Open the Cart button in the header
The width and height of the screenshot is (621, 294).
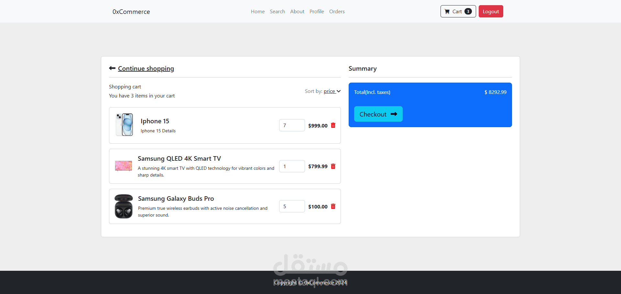tap(458, 11)
